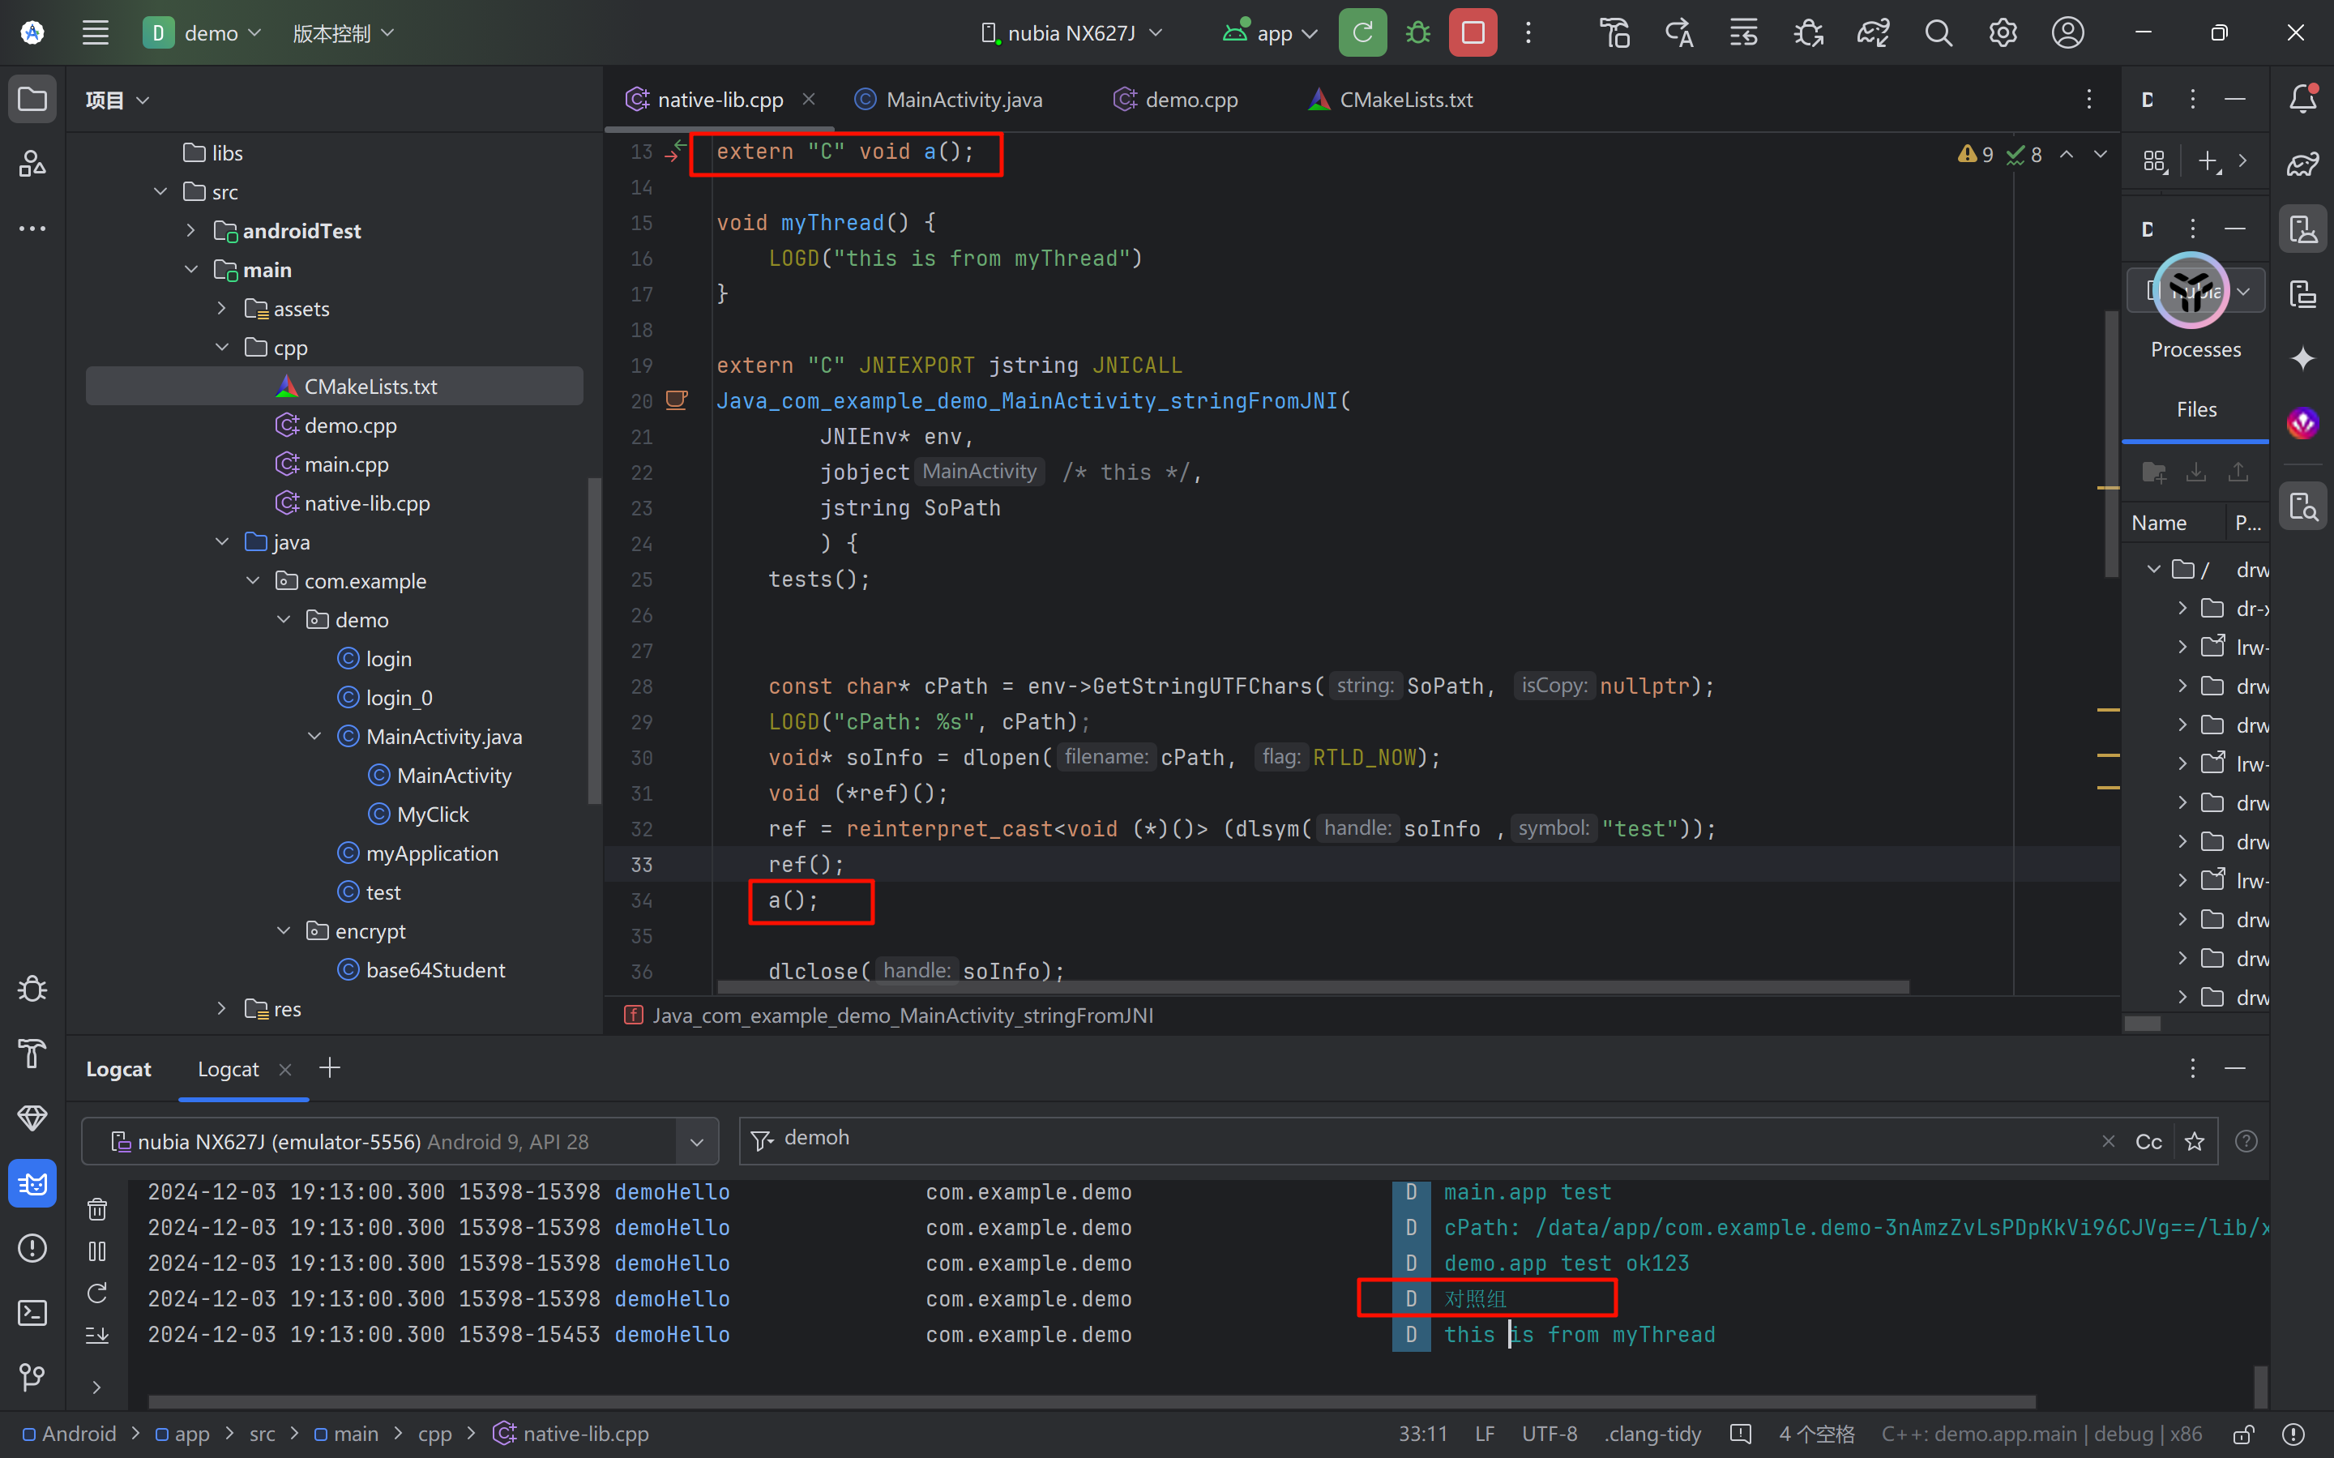2334x1458 pixels.
Task: Click the Processes label in Device Explorer
Action: [2195, 349]
